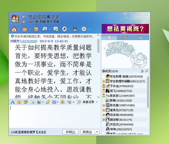
Task: Click the group settings gear icon
Action: tap(84, 29)
